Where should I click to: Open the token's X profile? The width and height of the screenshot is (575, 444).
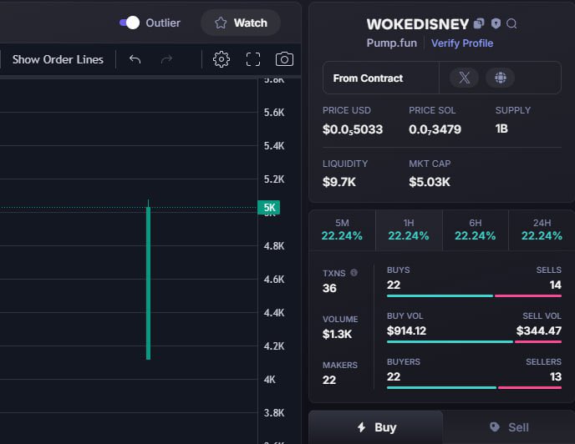point(464,78)
